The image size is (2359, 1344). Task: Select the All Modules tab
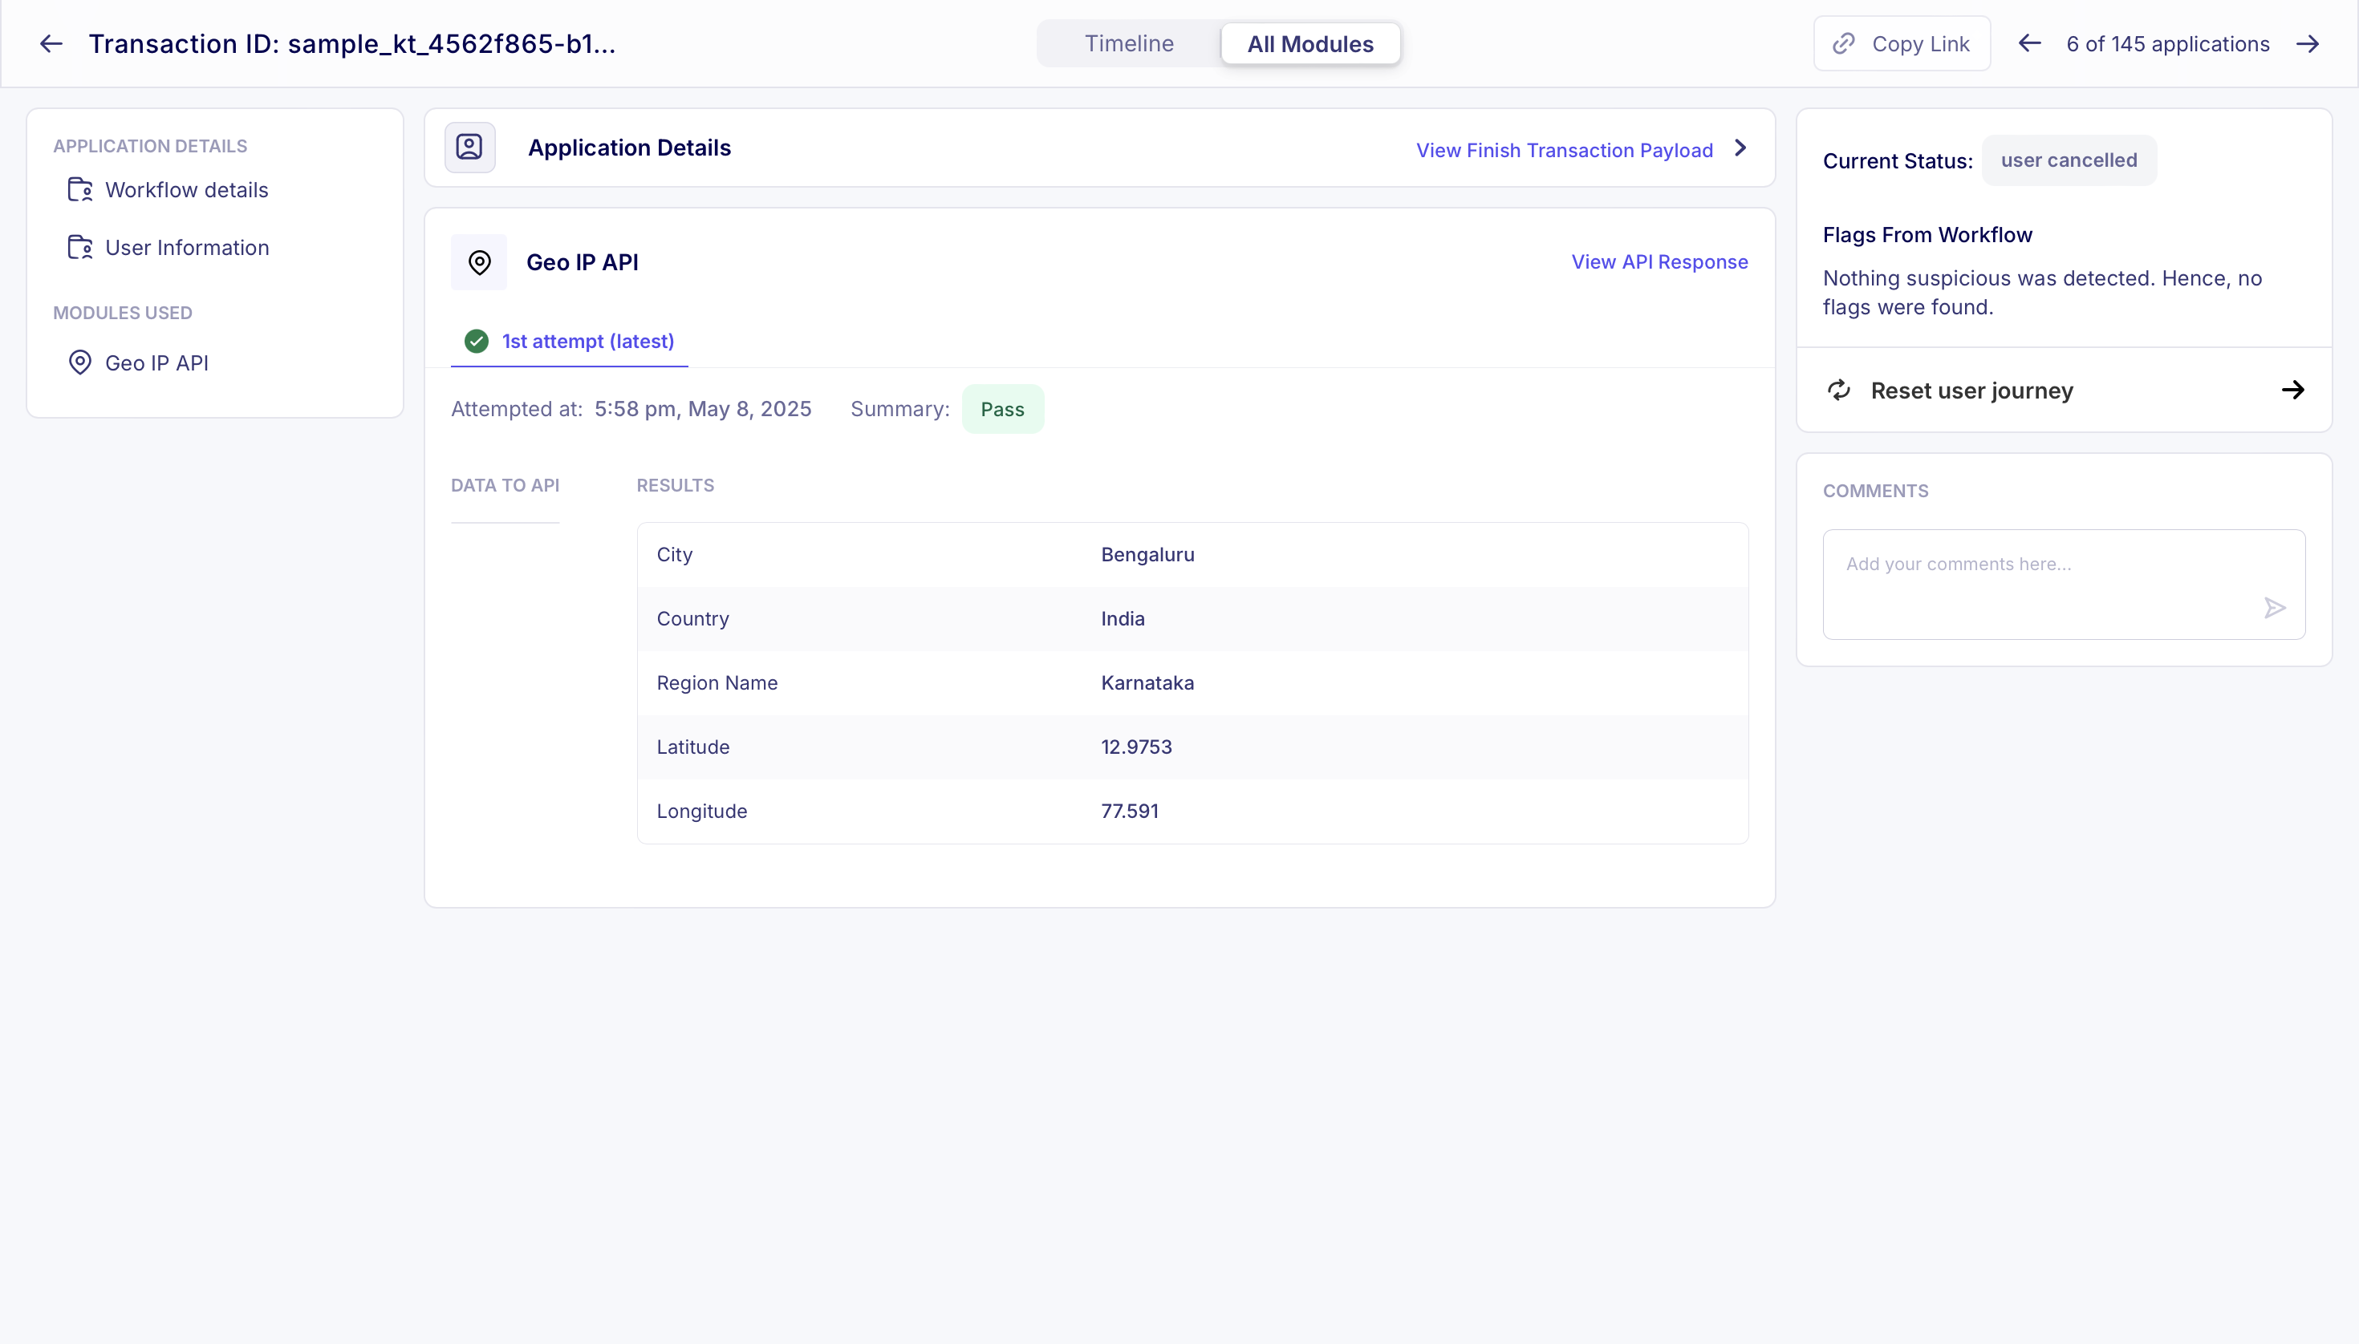(x=1309, y=43)
